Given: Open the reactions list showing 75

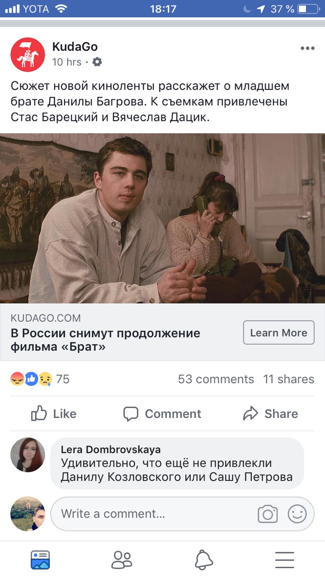Looking at the screenshot, I should [x=40, y=379].
